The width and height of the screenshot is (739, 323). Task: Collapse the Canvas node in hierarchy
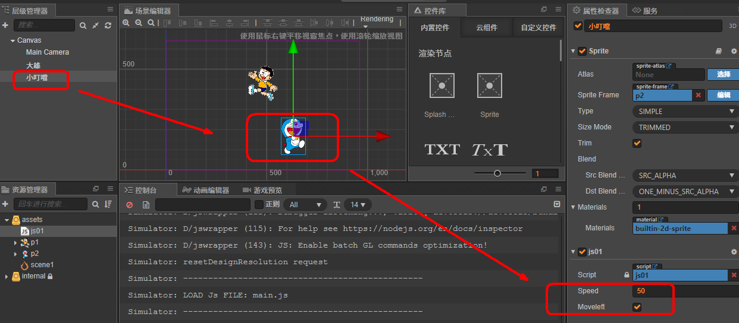coord(12,40)
